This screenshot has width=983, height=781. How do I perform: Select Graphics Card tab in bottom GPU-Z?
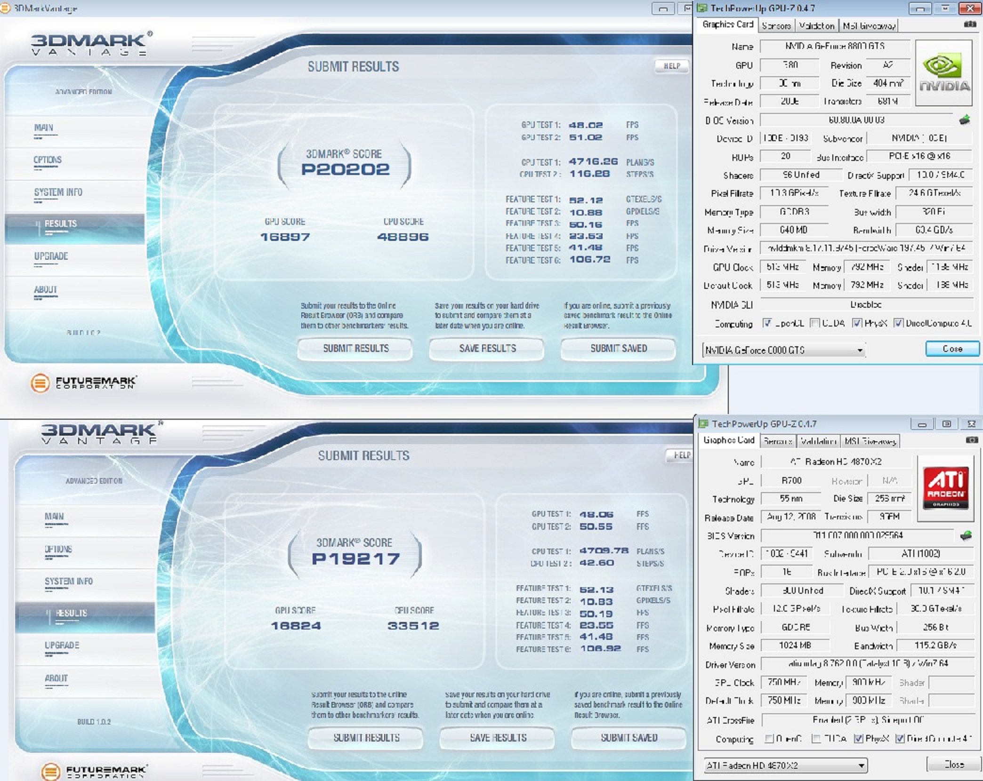pyautogui.click(x=729, y=440)
